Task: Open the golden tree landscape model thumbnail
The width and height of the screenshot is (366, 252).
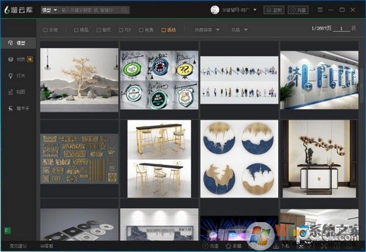Action: point(79,79)
